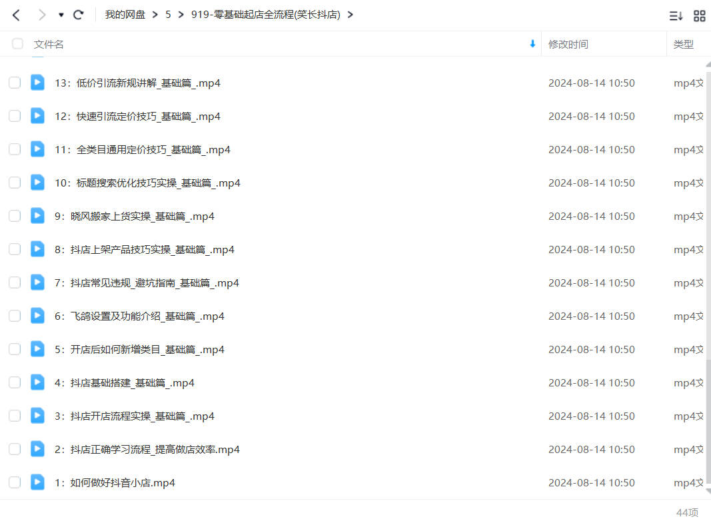The image size is (711, 521).
Task: Open the navigation history dropdown triangle
Action: click(x=61, y=15)
